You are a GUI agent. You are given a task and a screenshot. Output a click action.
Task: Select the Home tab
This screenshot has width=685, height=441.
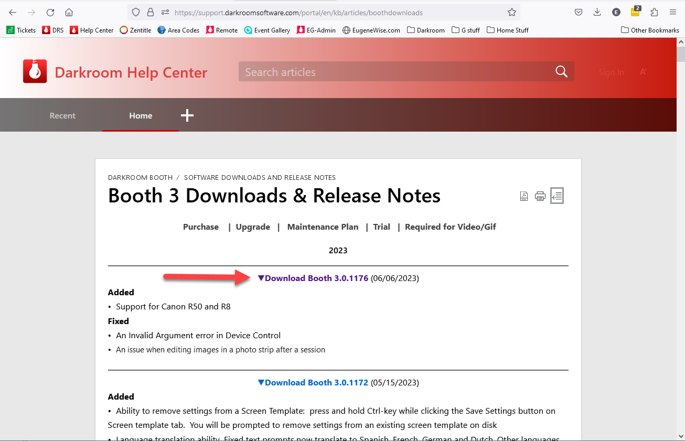pos(141,115)
